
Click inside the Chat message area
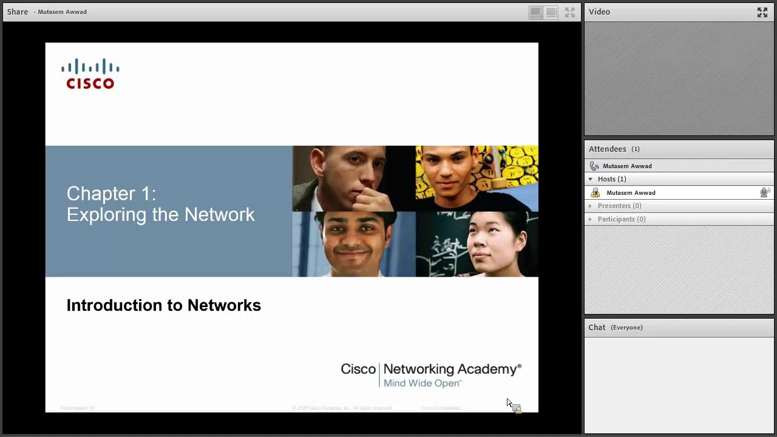(679, 384)
